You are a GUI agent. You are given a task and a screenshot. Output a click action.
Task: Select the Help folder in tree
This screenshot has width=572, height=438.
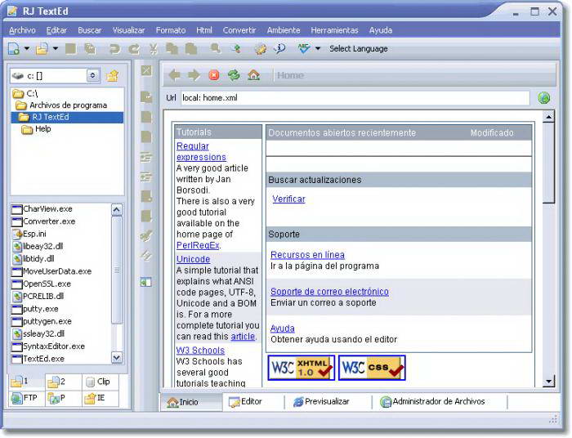coord(36,129)
